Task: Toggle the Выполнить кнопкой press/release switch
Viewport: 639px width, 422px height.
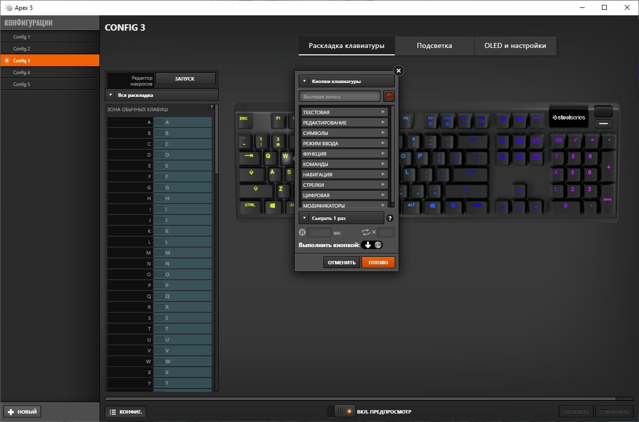Action: tap(372, 245)
